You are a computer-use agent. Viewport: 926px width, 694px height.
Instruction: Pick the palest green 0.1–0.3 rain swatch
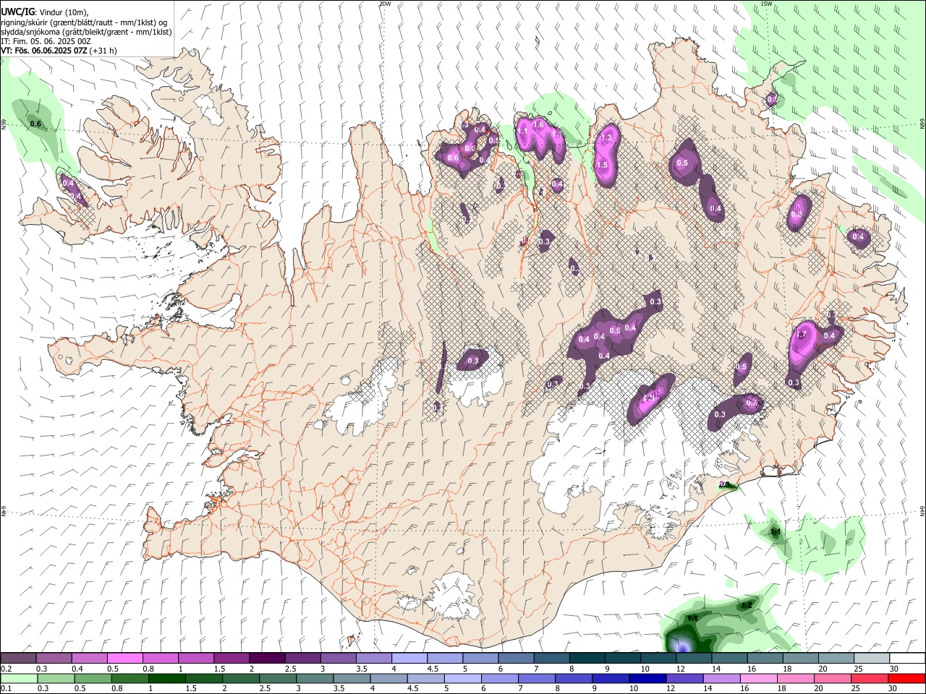pos(20,679)
